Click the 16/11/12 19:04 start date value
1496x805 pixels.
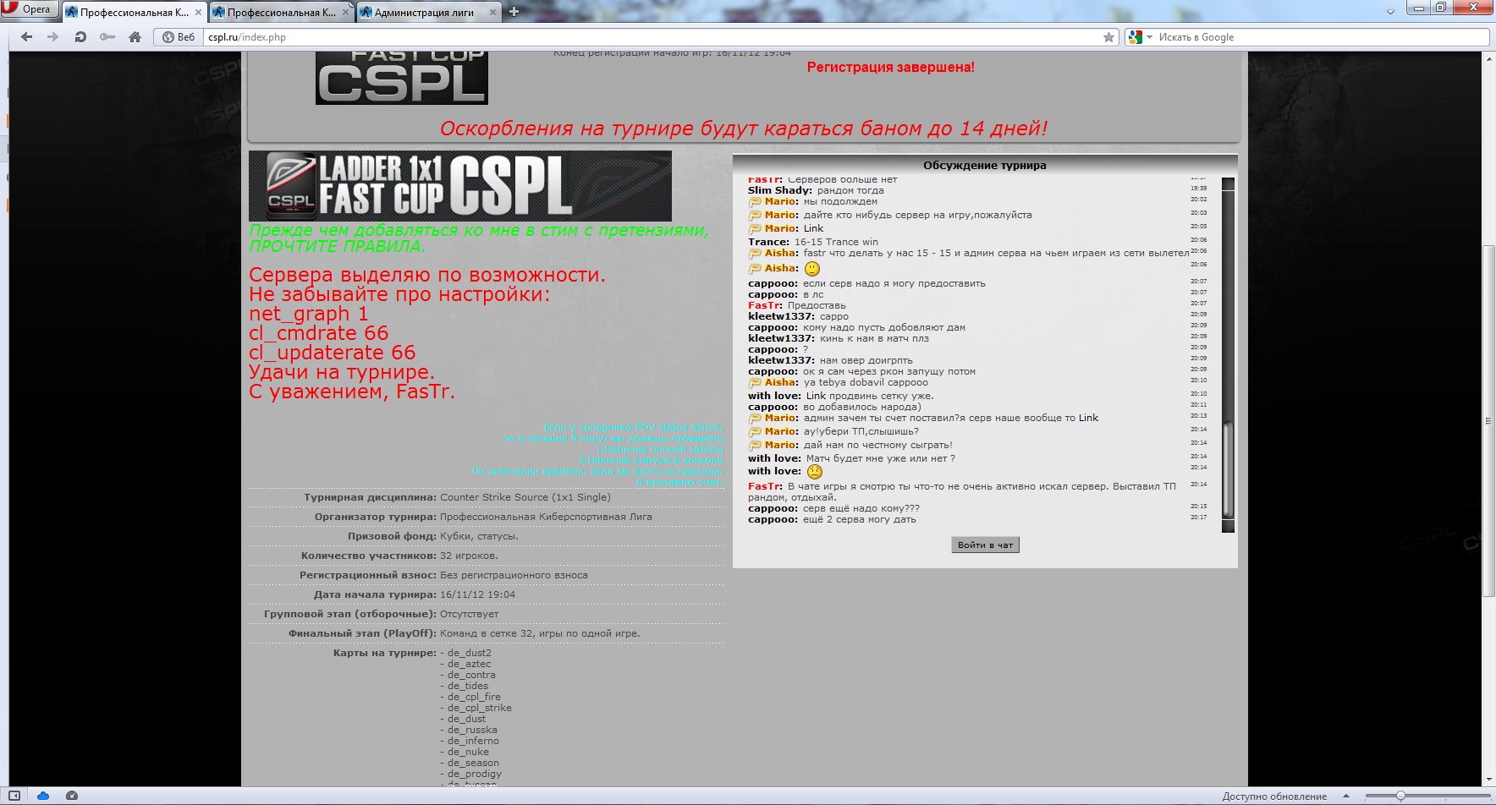[477, 594]
